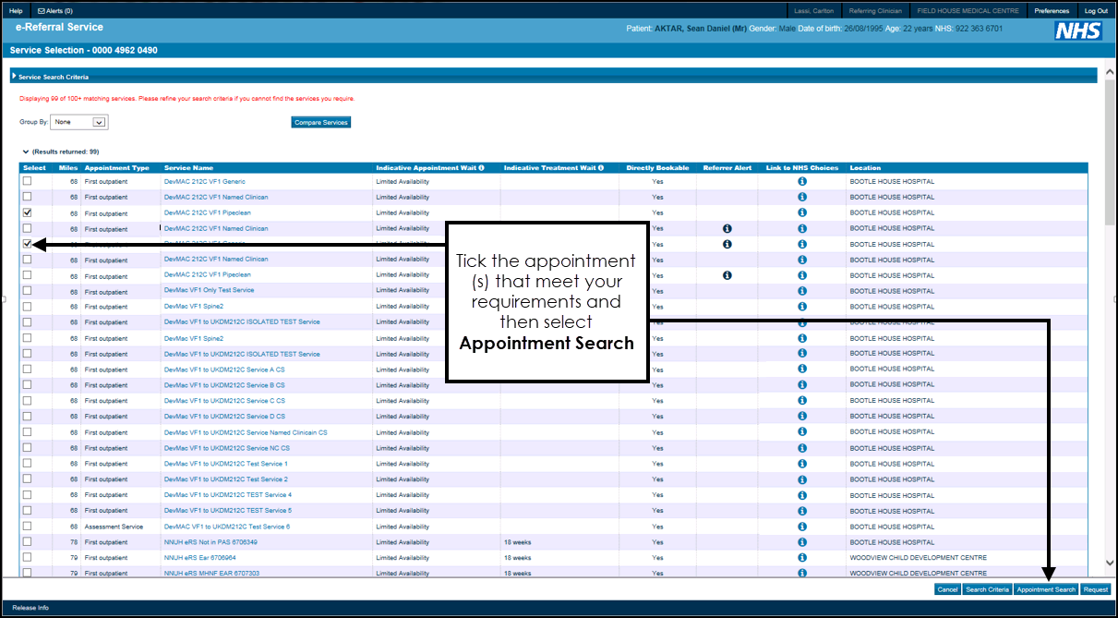Screen dimensions: 1118x618
Task: Collapse the Results returned section
Action: (x=26, y=151)
